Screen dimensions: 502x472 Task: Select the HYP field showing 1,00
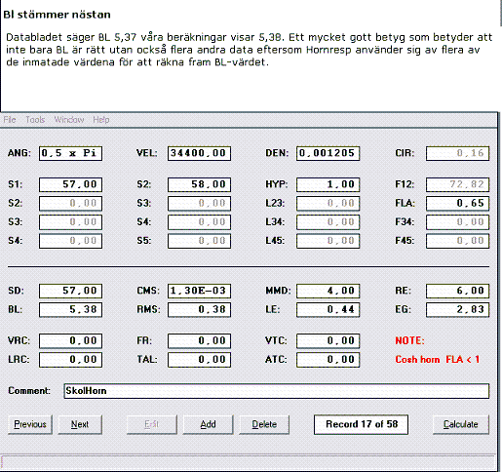[328, 184]
